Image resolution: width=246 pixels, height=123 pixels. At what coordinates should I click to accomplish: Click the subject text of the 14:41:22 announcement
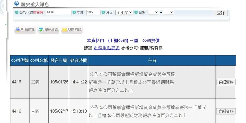(132, 82)
